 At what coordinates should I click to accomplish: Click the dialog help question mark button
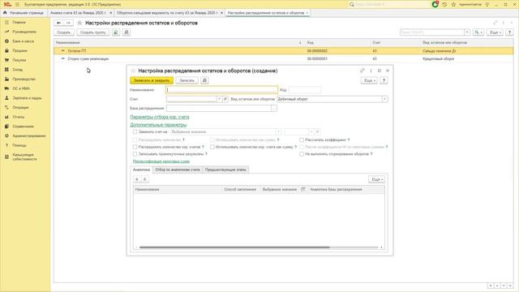tap(384, 80)
